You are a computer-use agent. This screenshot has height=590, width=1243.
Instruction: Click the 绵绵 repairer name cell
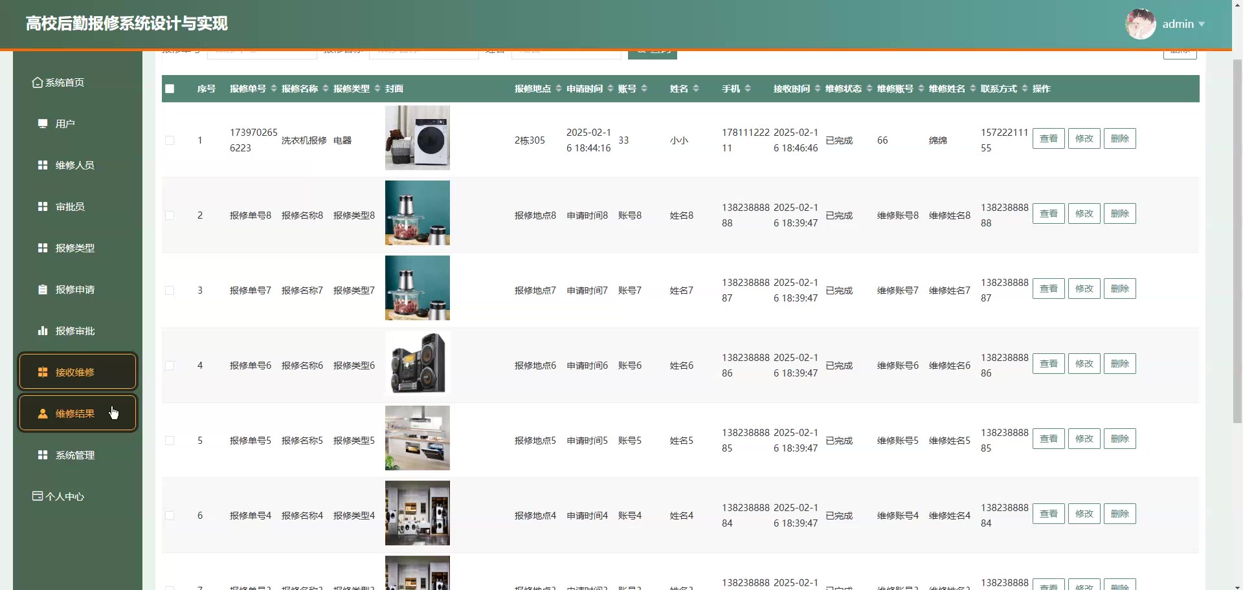tap(938, 140)
